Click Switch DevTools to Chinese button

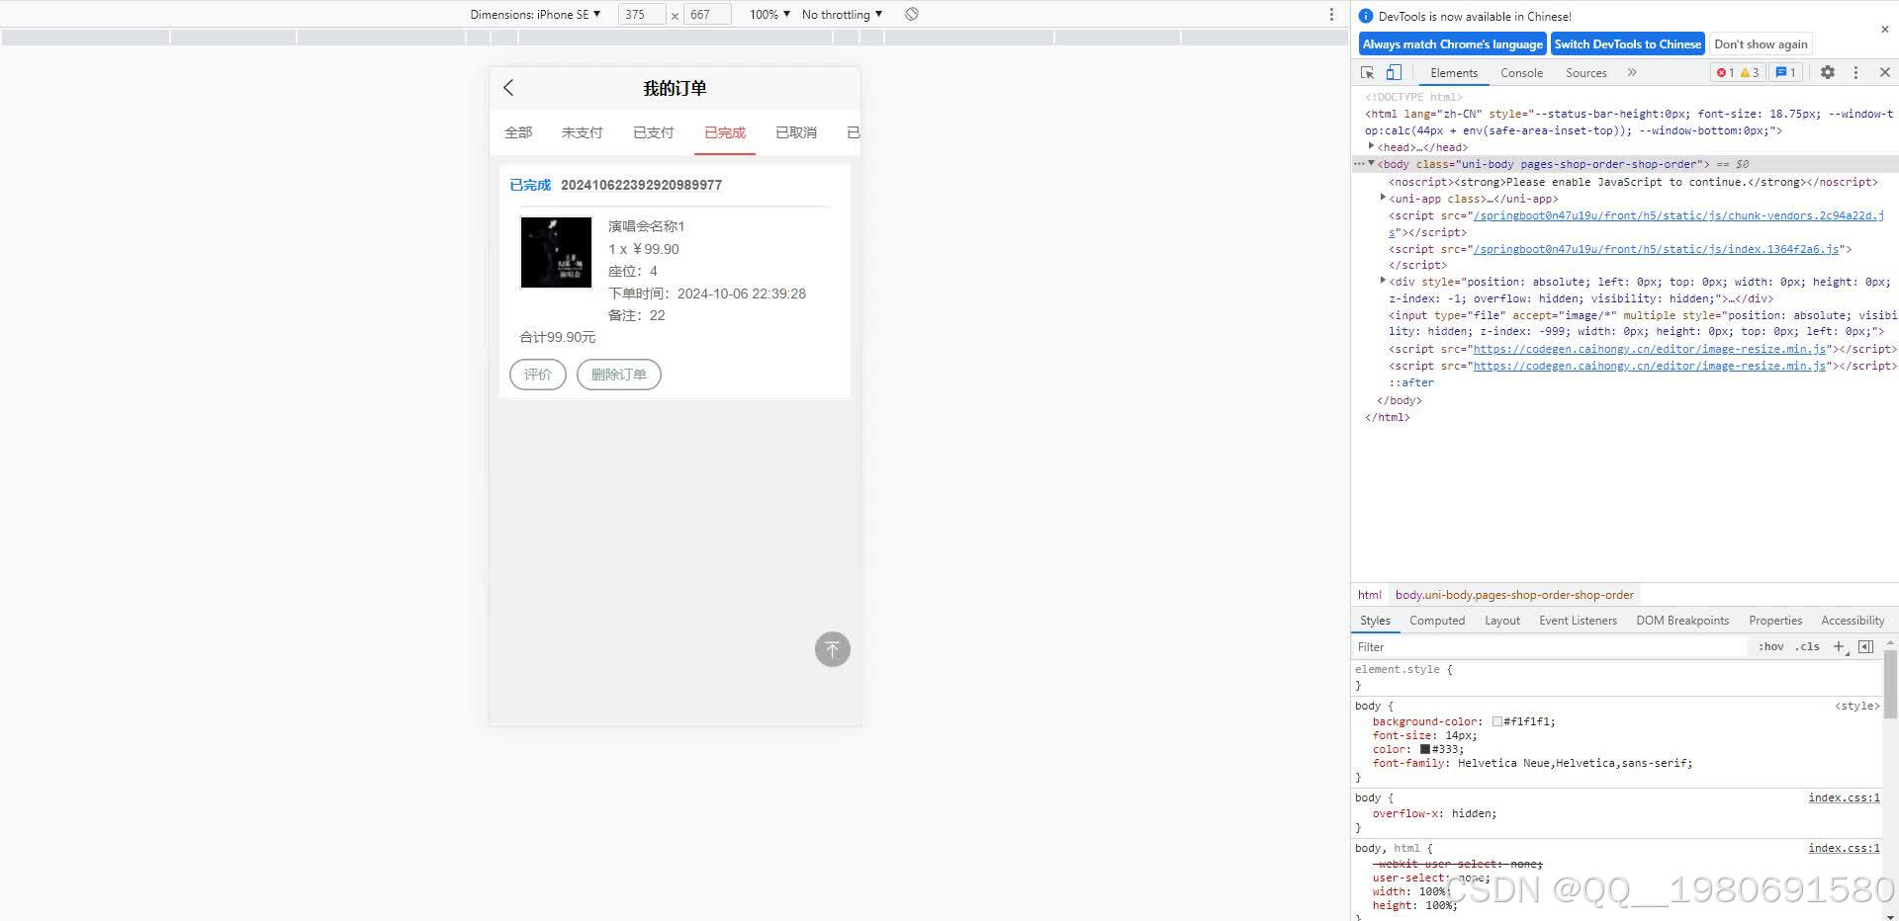(x=1628, y=44)
